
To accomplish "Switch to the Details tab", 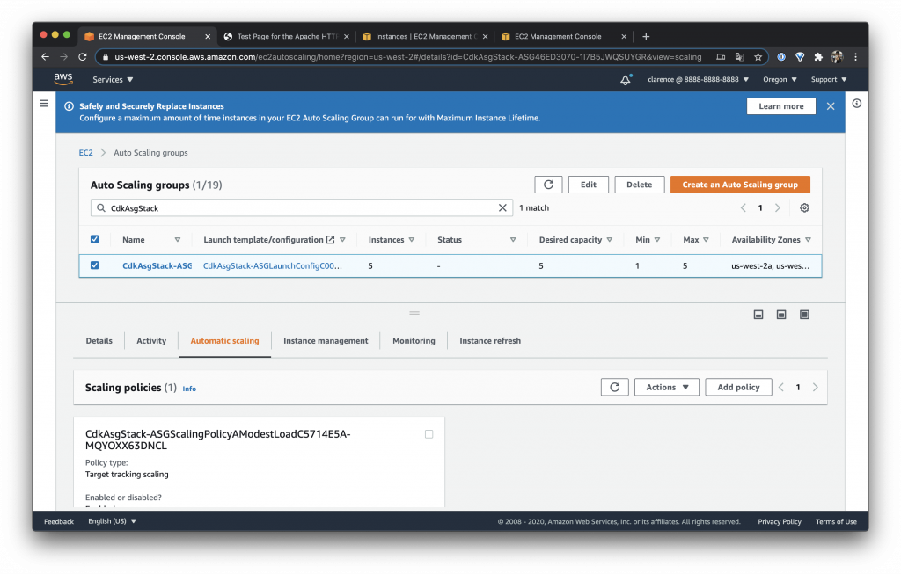I will coord(99,340).
